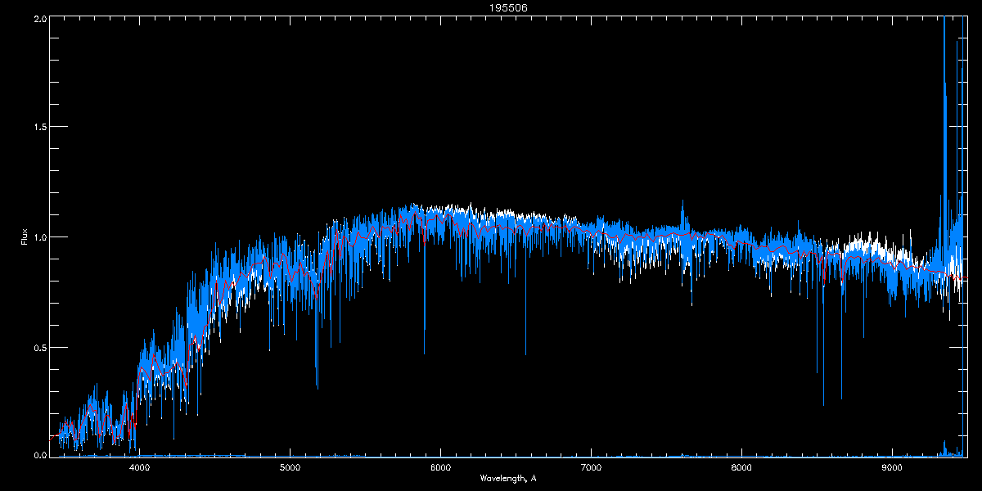This screenshot has height=491, width=982.
Task: Click the 9000 tick label on the wavelength axis
Action: [892, 467]
